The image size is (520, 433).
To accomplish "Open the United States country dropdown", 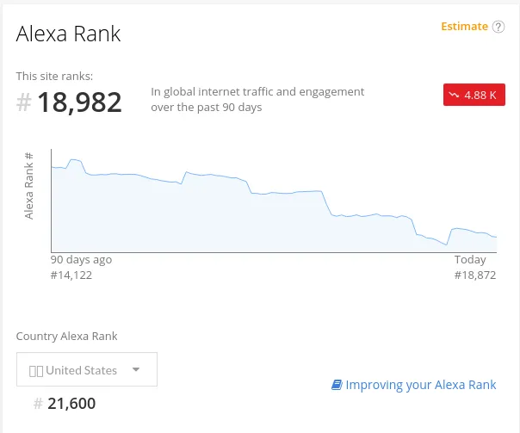I will pos(87,369).
